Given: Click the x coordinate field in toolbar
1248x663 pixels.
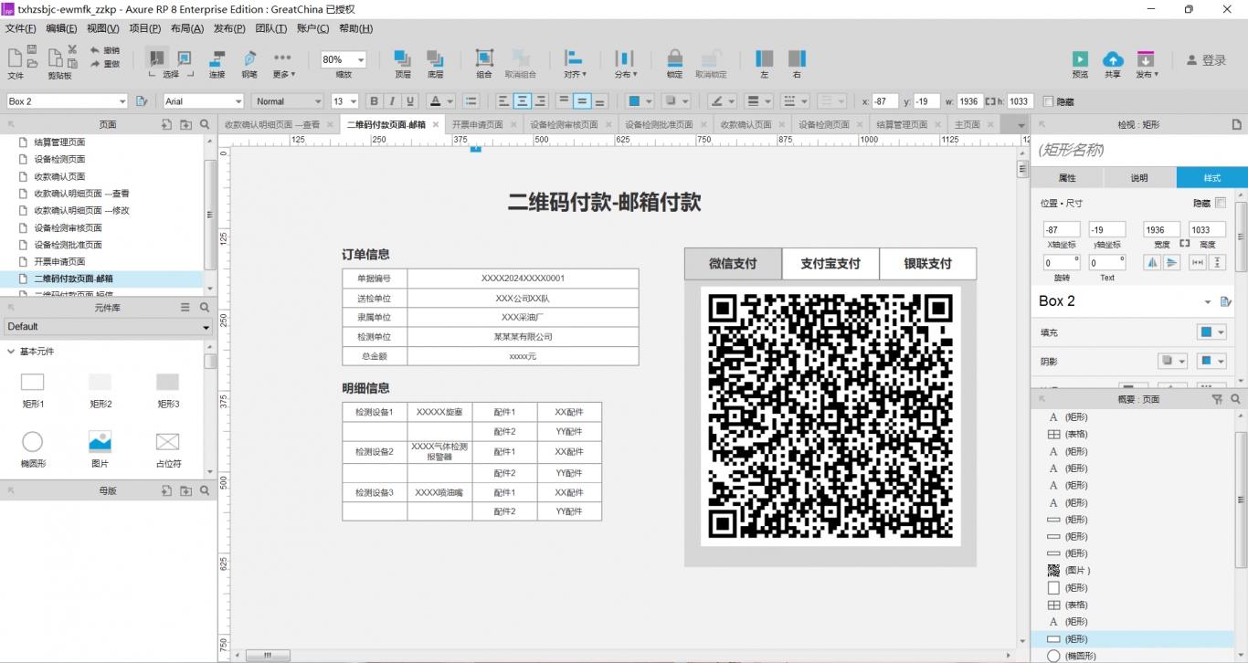Looking at the screenshot, I should [885, 101].
